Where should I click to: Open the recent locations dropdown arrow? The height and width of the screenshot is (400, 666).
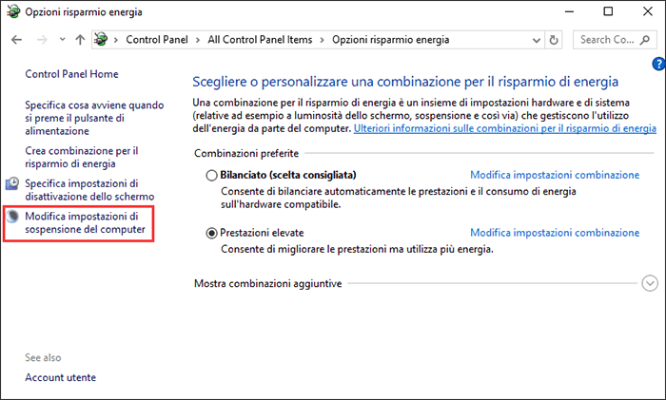click(63, 40)
